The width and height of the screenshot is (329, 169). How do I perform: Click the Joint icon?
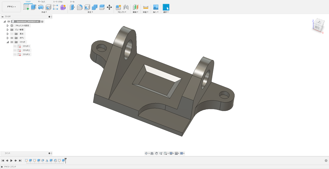pos(126,7)
